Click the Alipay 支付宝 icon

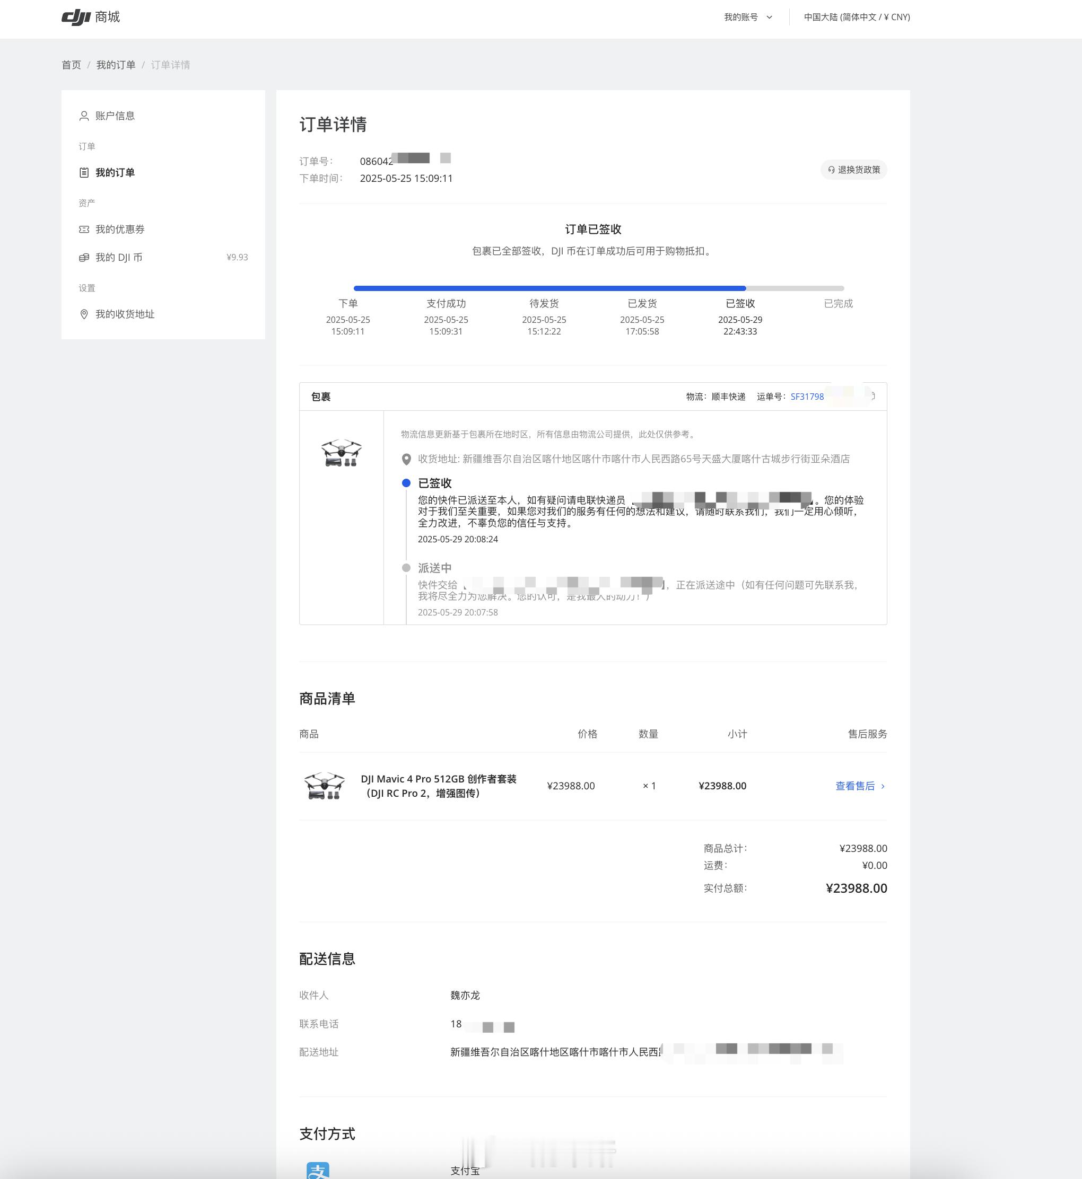pyautogui.click(x=318, y=1170)
